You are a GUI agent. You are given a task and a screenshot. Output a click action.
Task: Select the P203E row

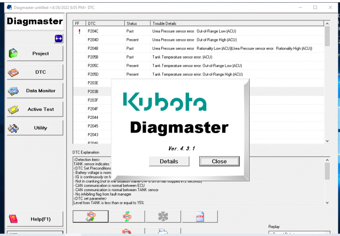[x=93, y=83]
